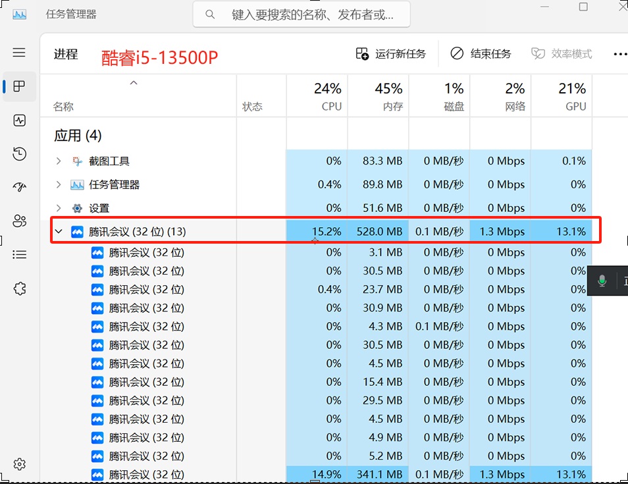Sort by the 状态 column header

tap(261, 96)
